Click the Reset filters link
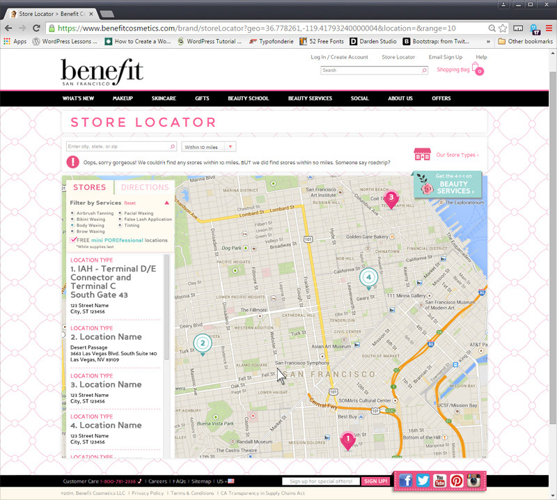The height and width of the screenshot is (500, 557). click(x=130, y=203)
